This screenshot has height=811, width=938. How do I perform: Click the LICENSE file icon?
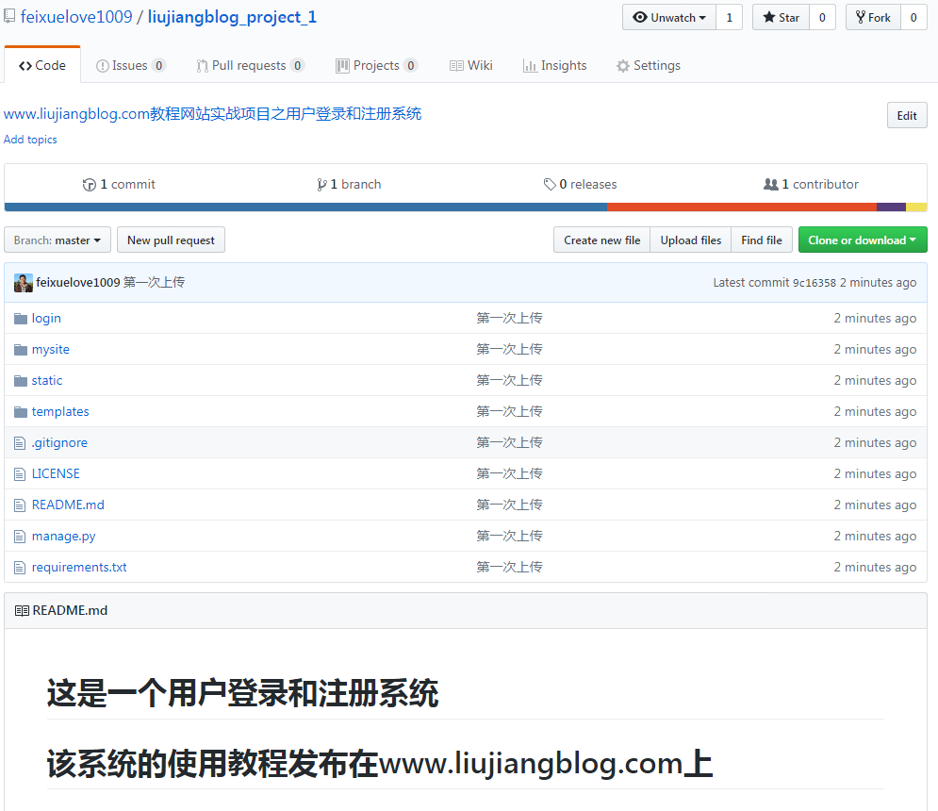20,474
